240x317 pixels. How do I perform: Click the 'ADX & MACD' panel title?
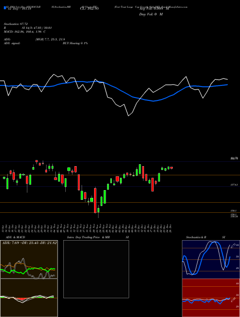coord(15,237)
